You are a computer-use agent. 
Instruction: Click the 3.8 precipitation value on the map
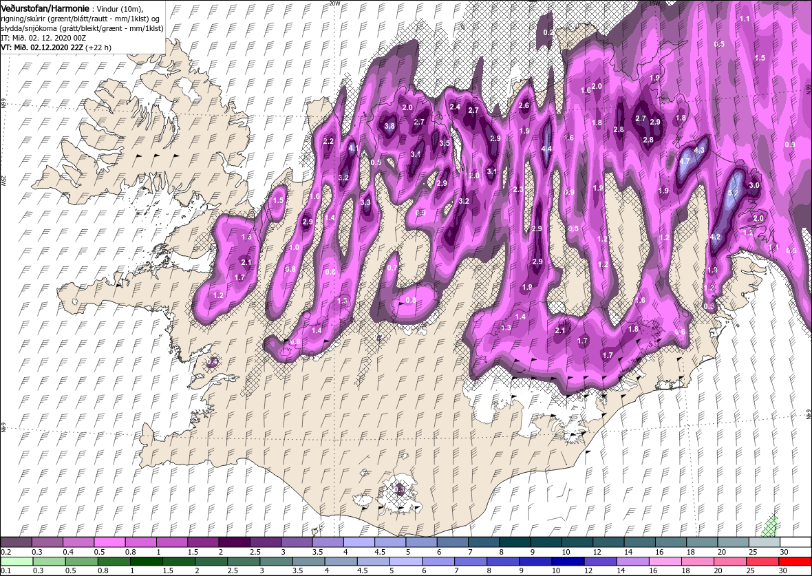(x=390, y=126)
